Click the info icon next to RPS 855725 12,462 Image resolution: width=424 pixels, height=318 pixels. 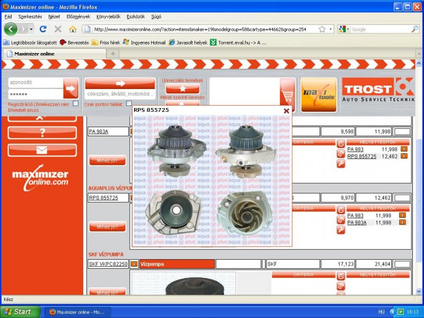[x=404, y=156]
